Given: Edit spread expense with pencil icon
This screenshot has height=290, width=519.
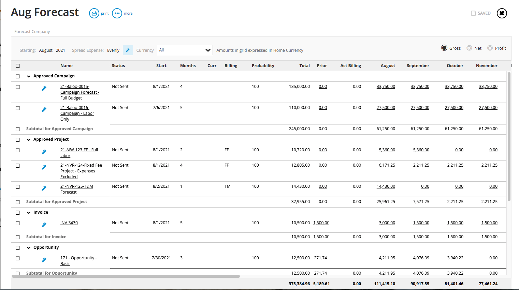Looking at the screenshot, I should click(x=128, y=50).
